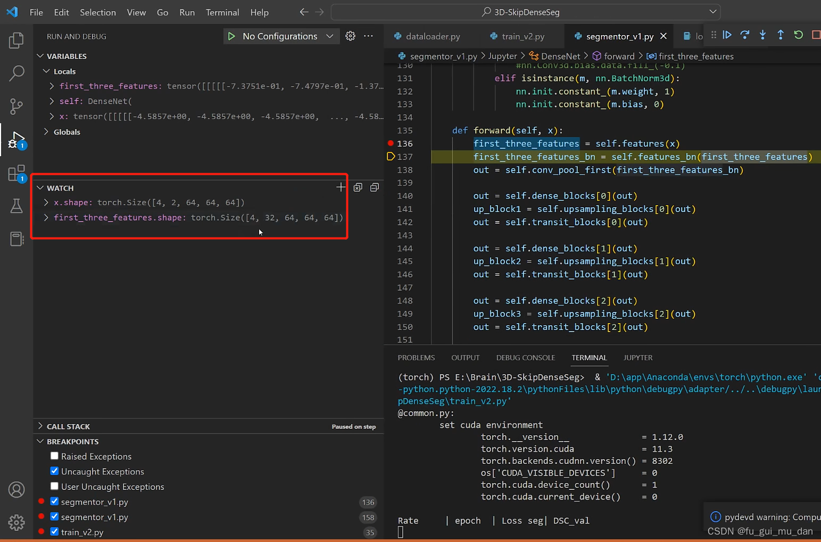Open the DEBUG CONSOLE panel tab
The height and width of the screenshot is (542, 821).
(x=526, y=358)
